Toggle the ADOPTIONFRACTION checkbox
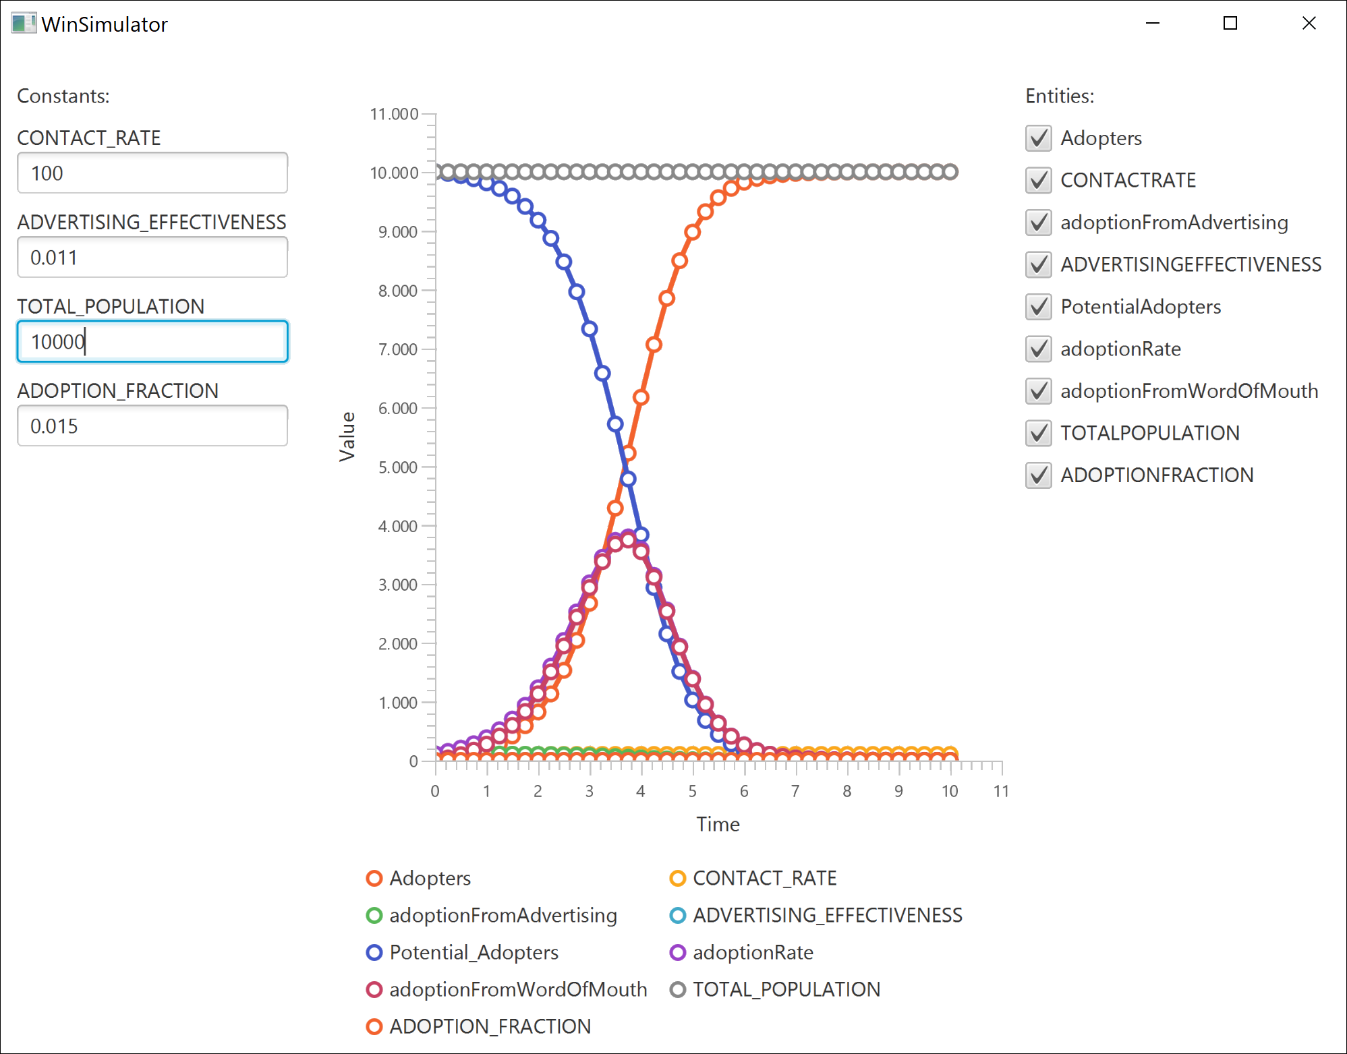1347x1054 pixels. point(1038,475)
